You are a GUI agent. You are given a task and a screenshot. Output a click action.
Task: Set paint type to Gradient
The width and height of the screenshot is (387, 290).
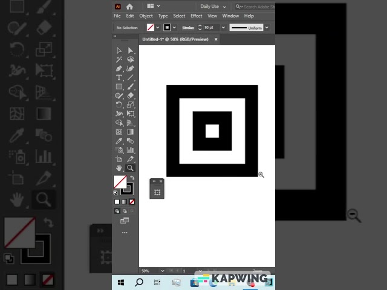(x=125, y=202)
